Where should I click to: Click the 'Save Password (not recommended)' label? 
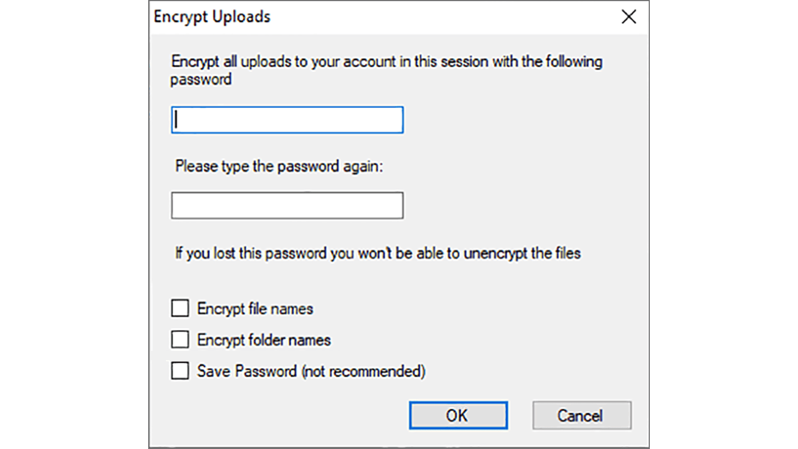coord(311,371)
